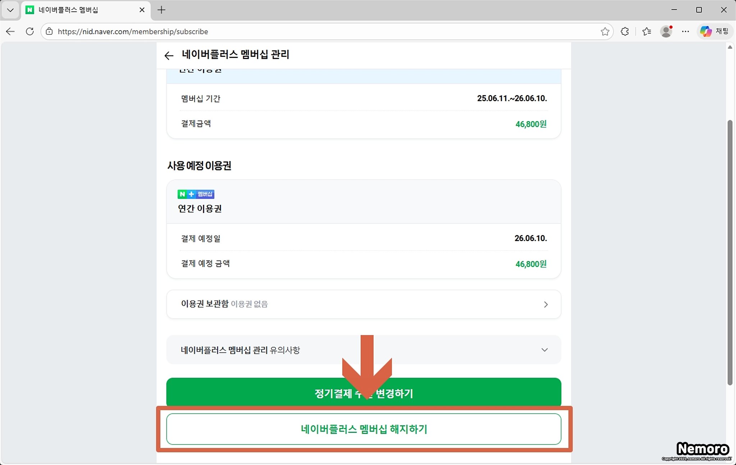The height and width of the screenshot is (465, 736).
Task: Close the 네이버플러스 멤버십 tab
Action: 142,10
